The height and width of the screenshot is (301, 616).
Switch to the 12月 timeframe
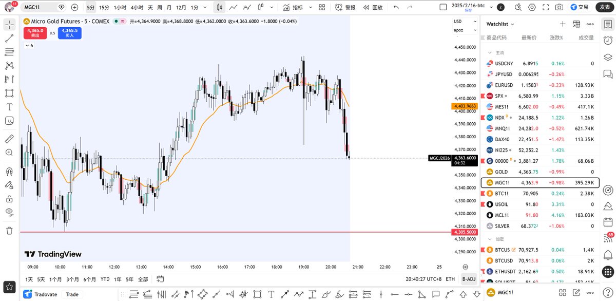click(x=181, y=7)
